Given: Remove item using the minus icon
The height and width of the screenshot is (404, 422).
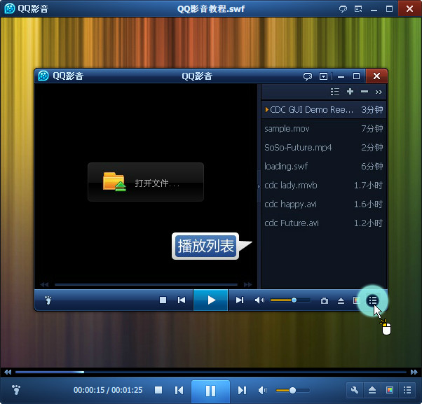Looking at the screenshot, I should 365,92.
